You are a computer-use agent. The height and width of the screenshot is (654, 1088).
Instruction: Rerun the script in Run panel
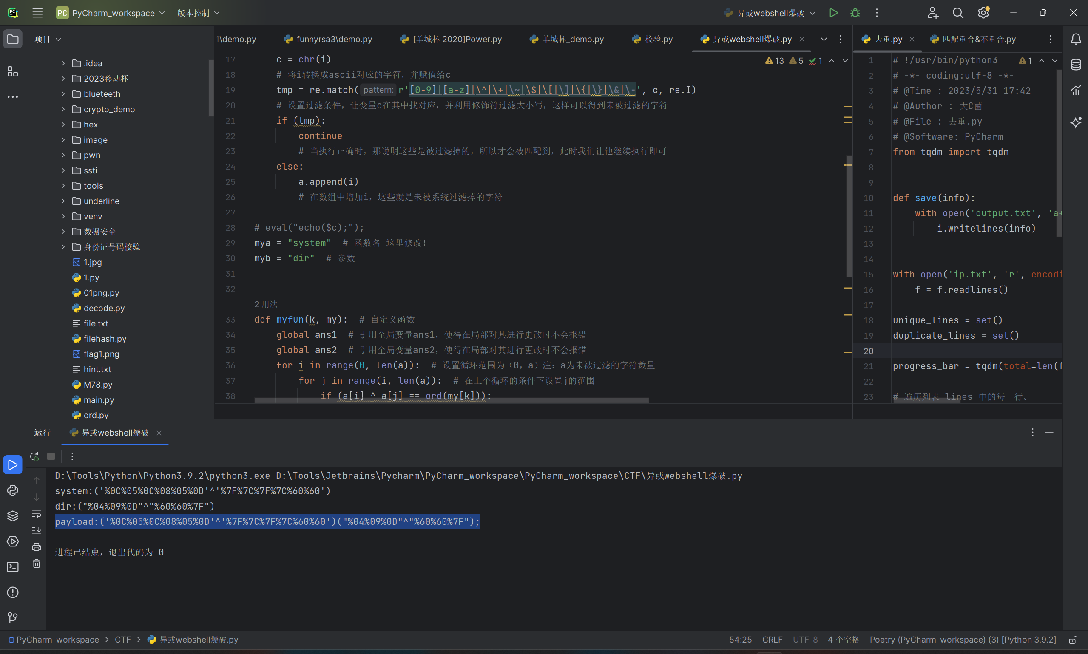coord(34,456)
